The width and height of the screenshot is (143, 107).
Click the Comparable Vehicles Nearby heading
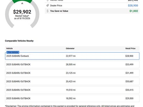(19, 41)
